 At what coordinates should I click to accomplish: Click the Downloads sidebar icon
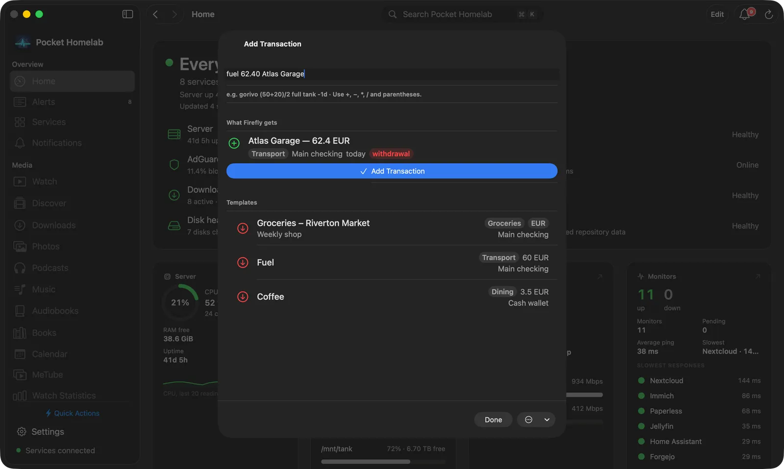coord(20,225)
